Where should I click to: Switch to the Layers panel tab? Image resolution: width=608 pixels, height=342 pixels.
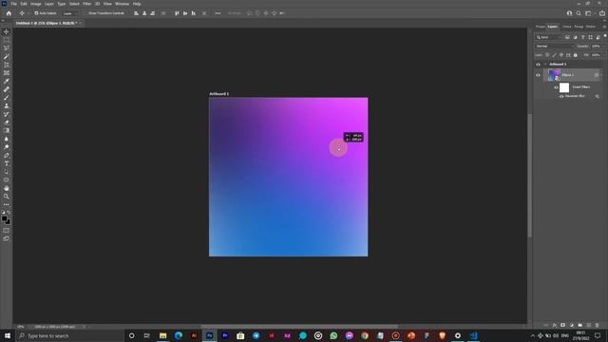click(x=553, y=27)
